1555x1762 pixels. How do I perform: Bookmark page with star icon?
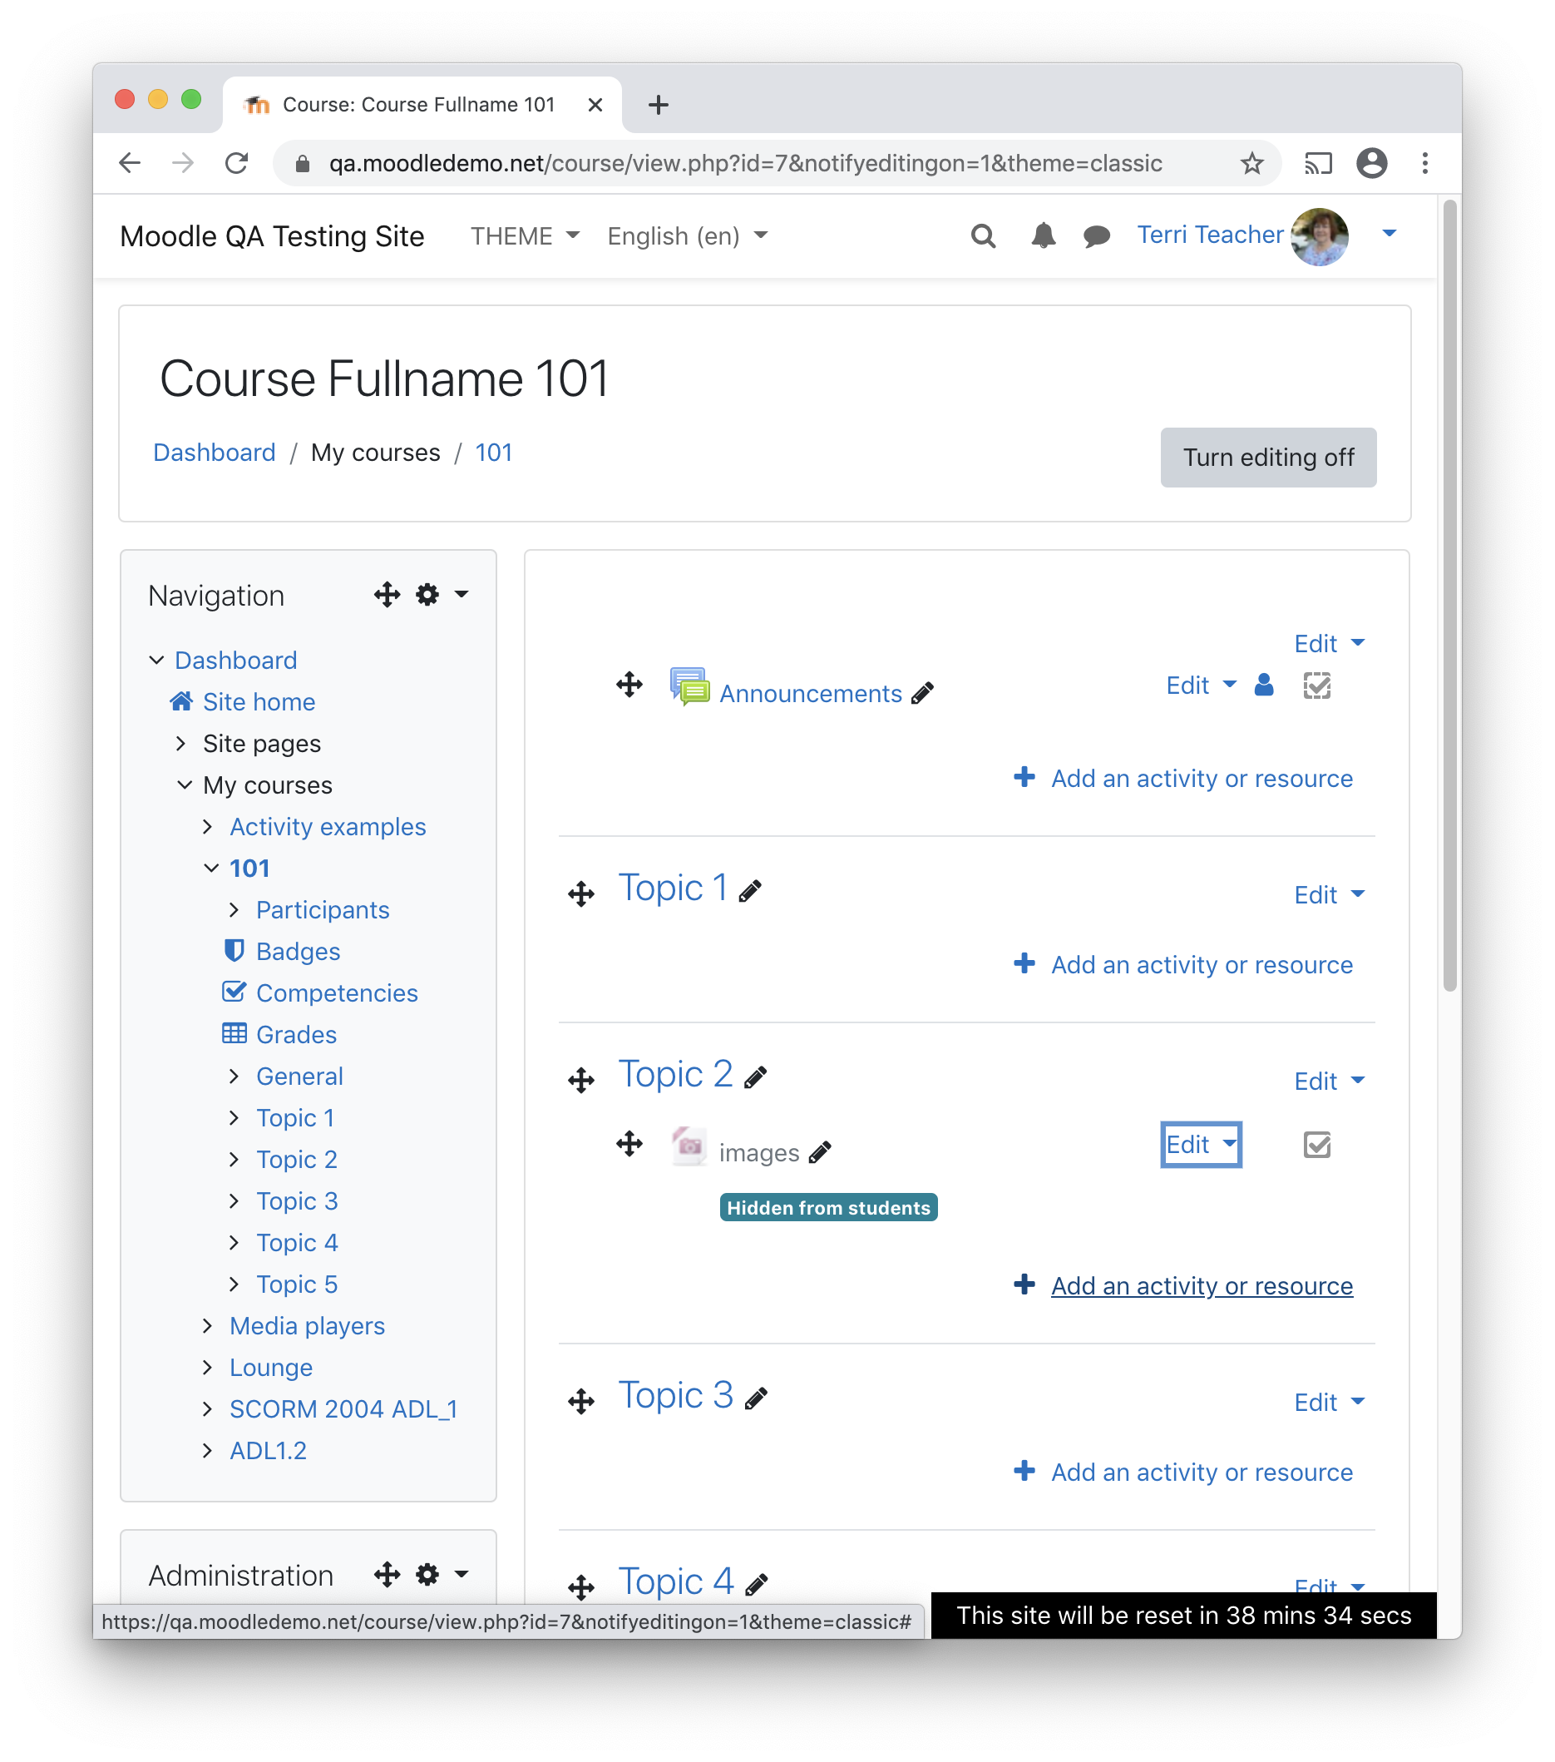point(1251,163)
